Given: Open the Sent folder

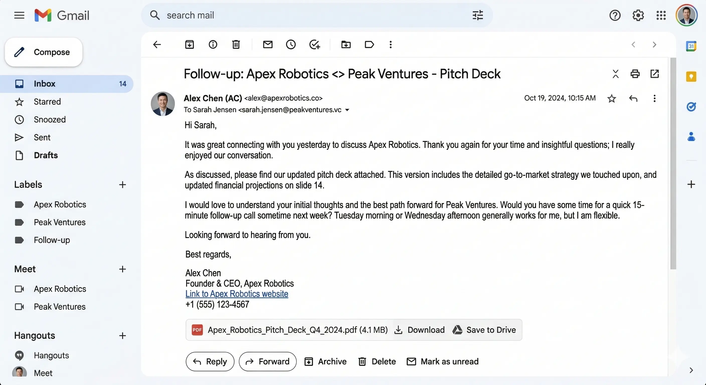Looking at the screenshot, I should (x=42, y=137).
